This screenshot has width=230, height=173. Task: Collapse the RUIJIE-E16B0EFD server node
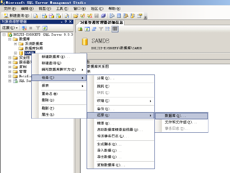point(4,35)
